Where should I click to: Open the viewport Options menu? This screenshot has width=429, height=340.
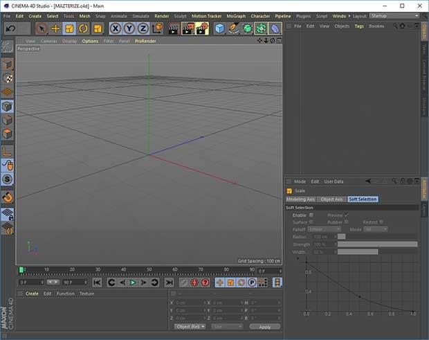pyautogui.click(x=90, y=41)
